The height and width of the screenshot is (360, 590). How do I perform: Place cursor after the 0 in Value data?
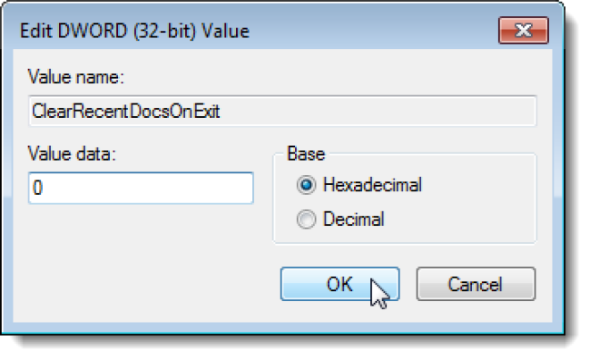click(44, 188)
